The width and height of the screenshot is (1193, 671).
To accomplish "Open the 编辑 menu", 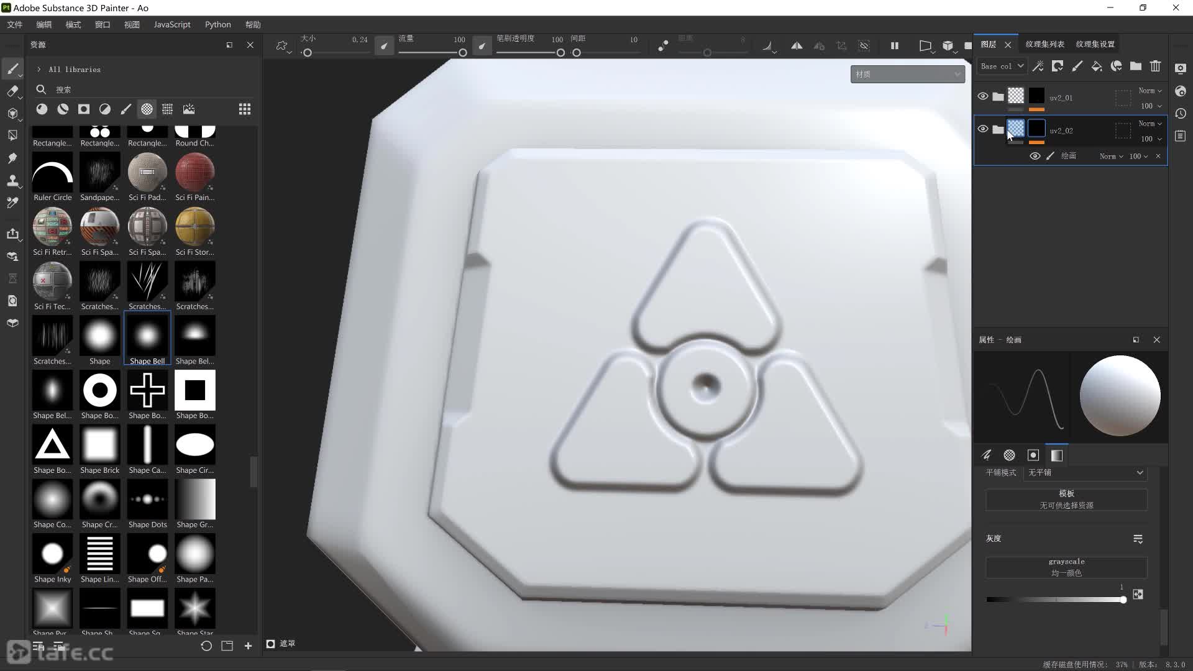I will 44,25.
